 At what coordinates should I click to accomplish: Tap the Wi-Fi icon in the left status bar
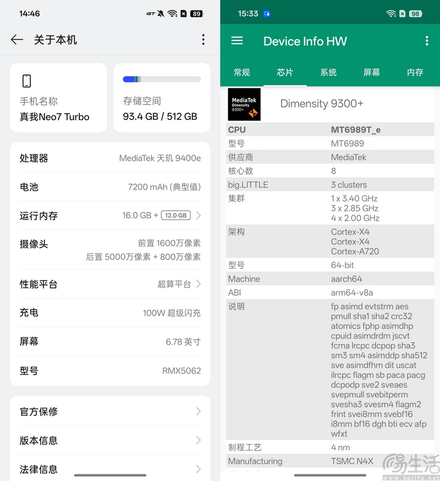point(172,13)
